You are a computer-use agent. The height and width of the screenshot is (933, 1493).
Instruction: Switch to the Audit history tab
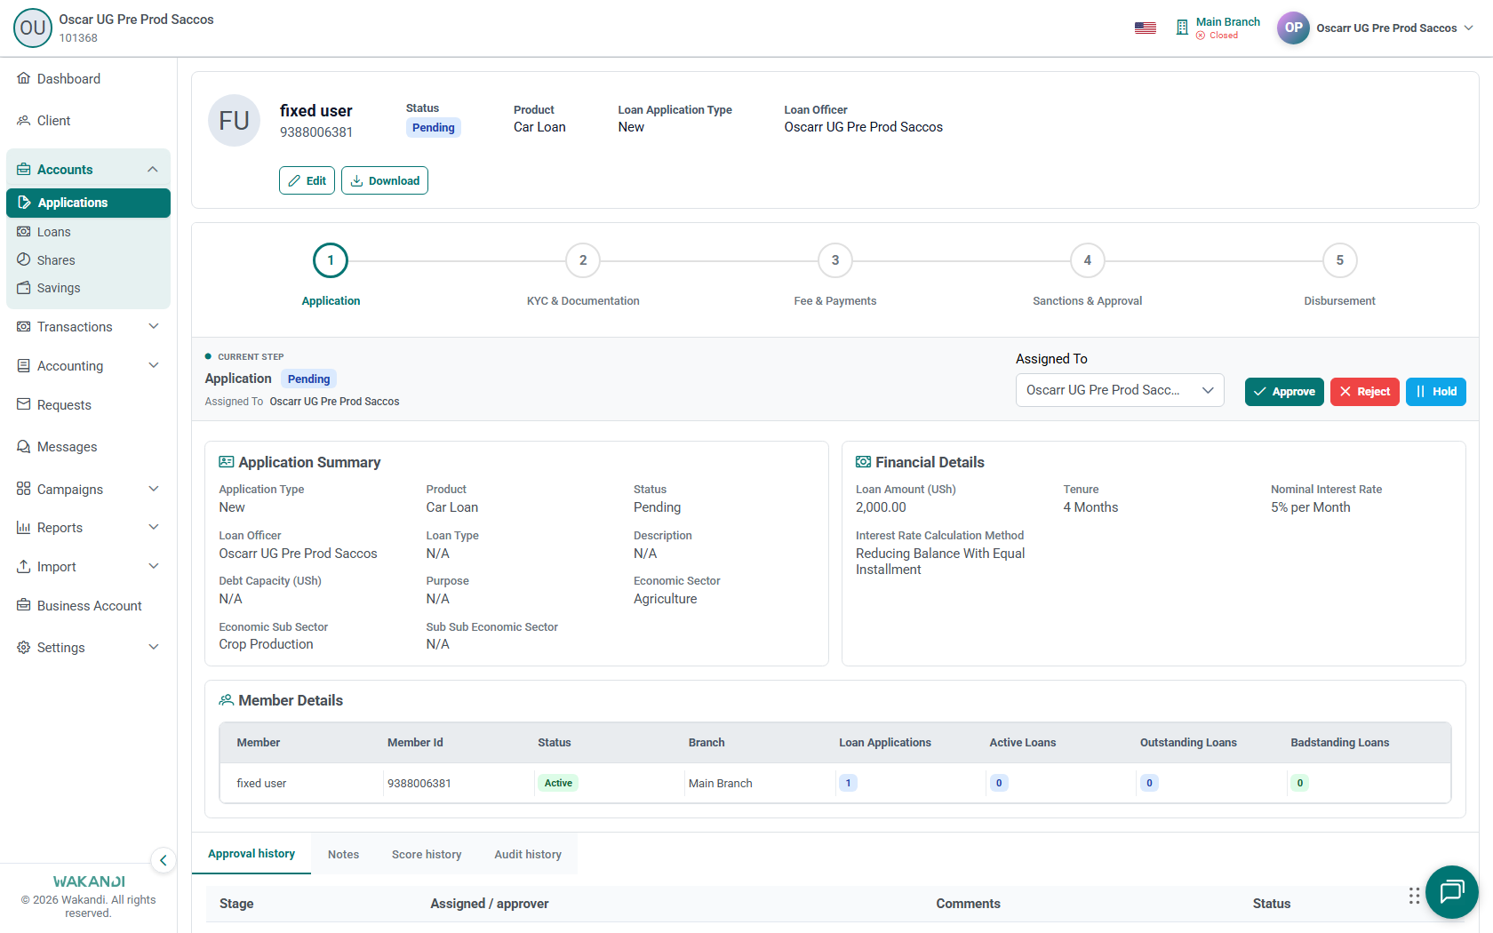pyautogui.click(x=528, y=854)
